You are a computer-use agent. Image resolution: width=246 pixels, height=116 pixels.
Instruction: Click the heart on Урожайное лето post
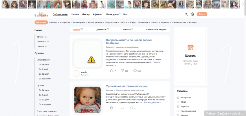coord(122,108)
